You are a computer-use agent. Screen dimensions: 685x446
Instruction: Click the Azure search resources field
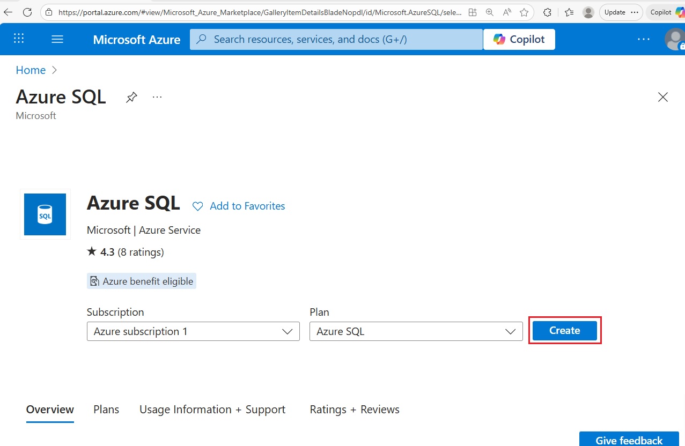(336, 39)
